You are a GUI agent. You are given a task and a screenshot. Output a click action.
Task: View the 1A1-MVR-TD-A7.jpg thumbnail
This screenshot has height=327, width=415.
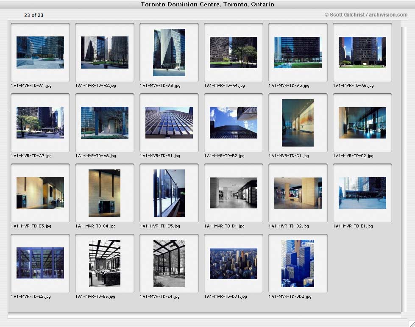coord(40,123)
